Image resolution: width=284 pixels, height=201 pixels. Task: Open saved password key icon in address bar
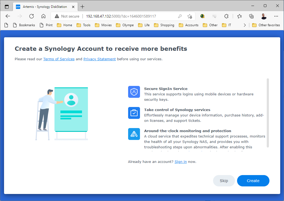click(180, 16)
